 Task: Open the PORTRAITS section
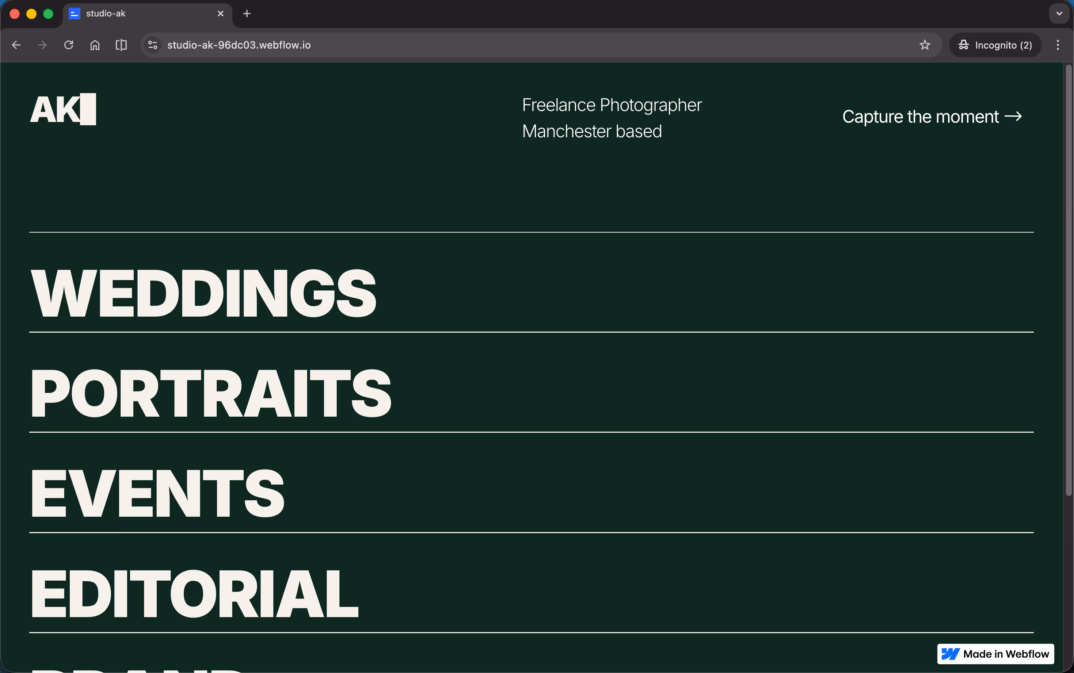point(211,394)
